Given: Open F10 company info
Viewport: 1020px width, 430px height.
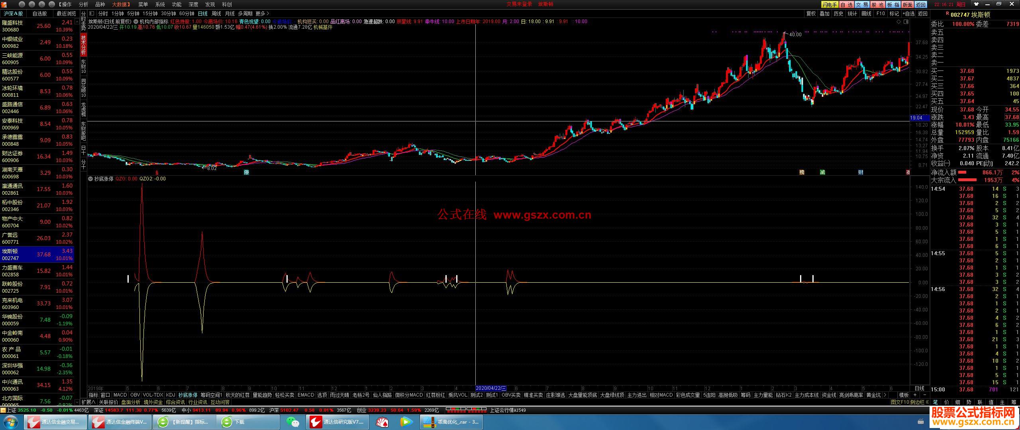Looking at the screenshot, I should 881,14.
